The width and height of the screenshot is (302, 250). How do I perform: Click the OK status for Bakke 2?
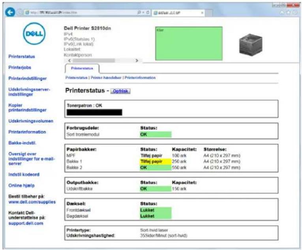click(156, 168)
